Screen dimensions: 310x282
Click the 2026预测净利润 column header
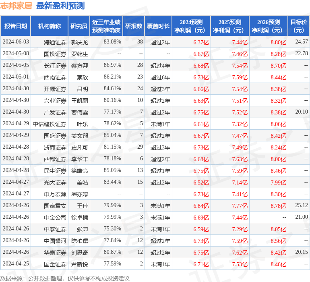point(269,26)
